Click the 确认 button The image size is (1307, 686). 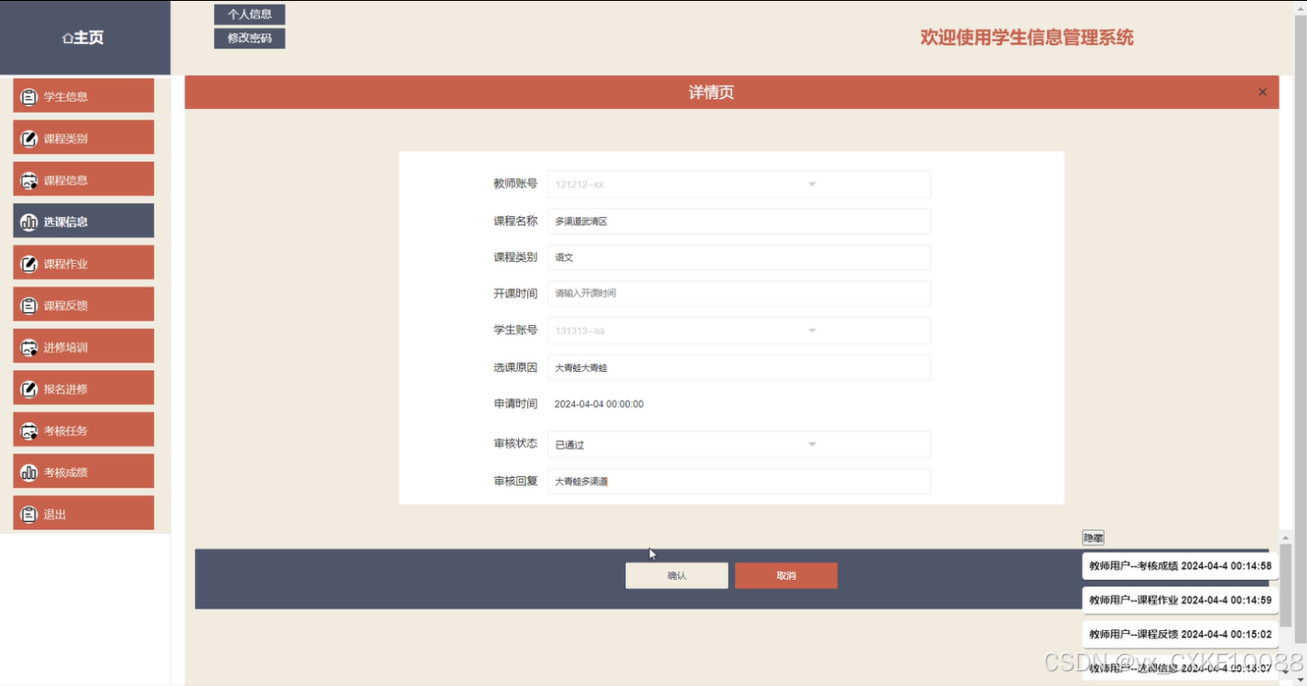point(676,575)
